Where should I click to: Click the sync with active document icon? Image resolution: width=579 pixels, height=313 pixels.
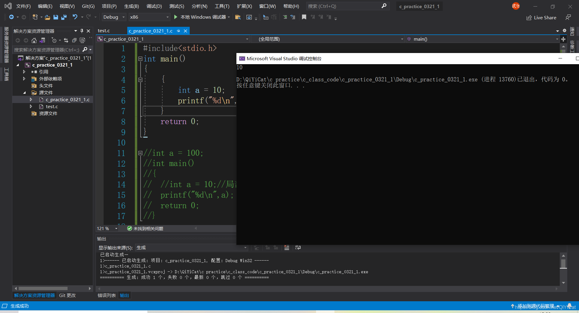tap(66, 40)
